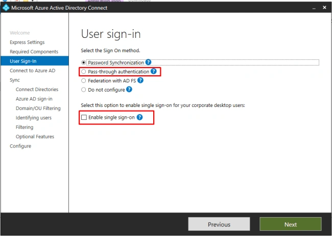332x236 pixels.
Task: Close the Azure AD Connect window
Action: (x=324, y=8)
